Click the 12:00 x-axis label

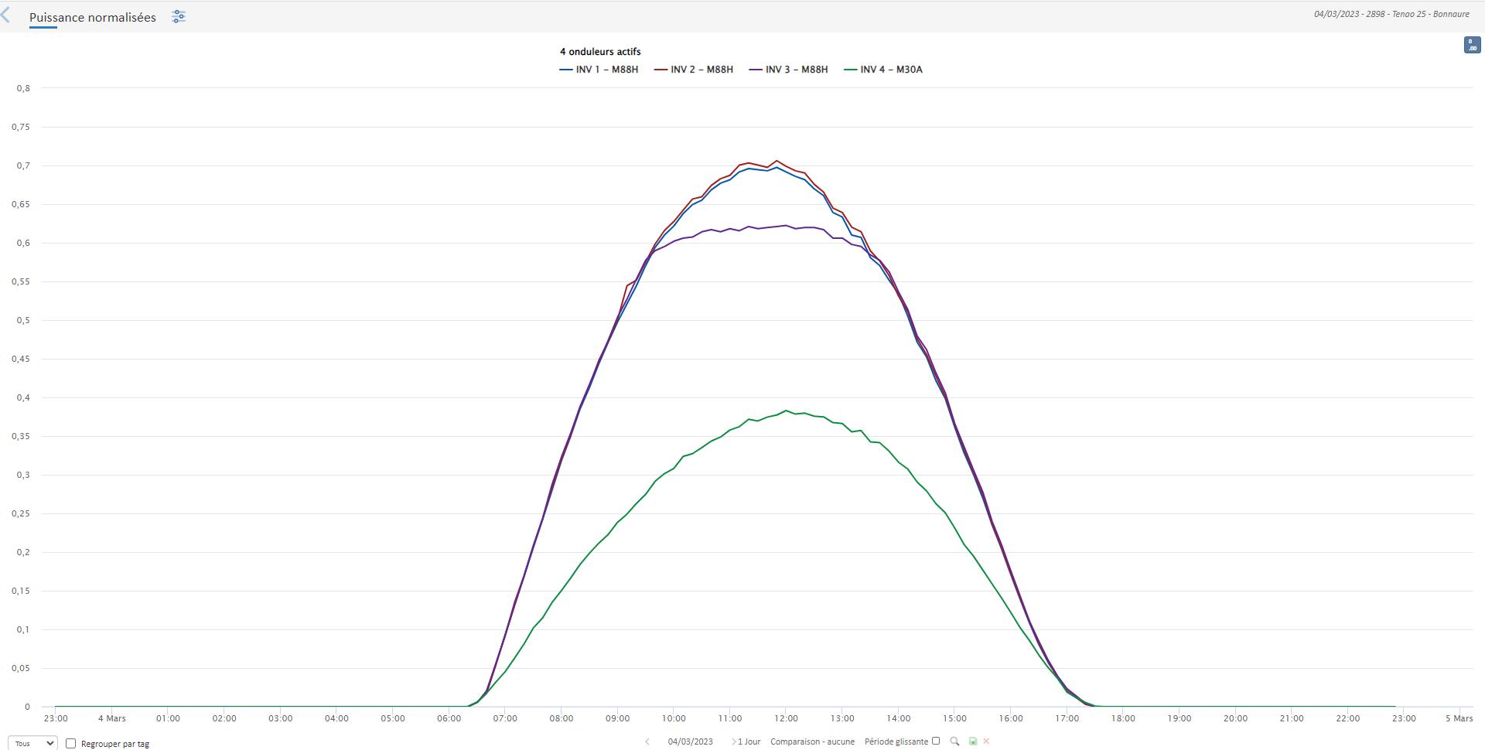[786, 718]
